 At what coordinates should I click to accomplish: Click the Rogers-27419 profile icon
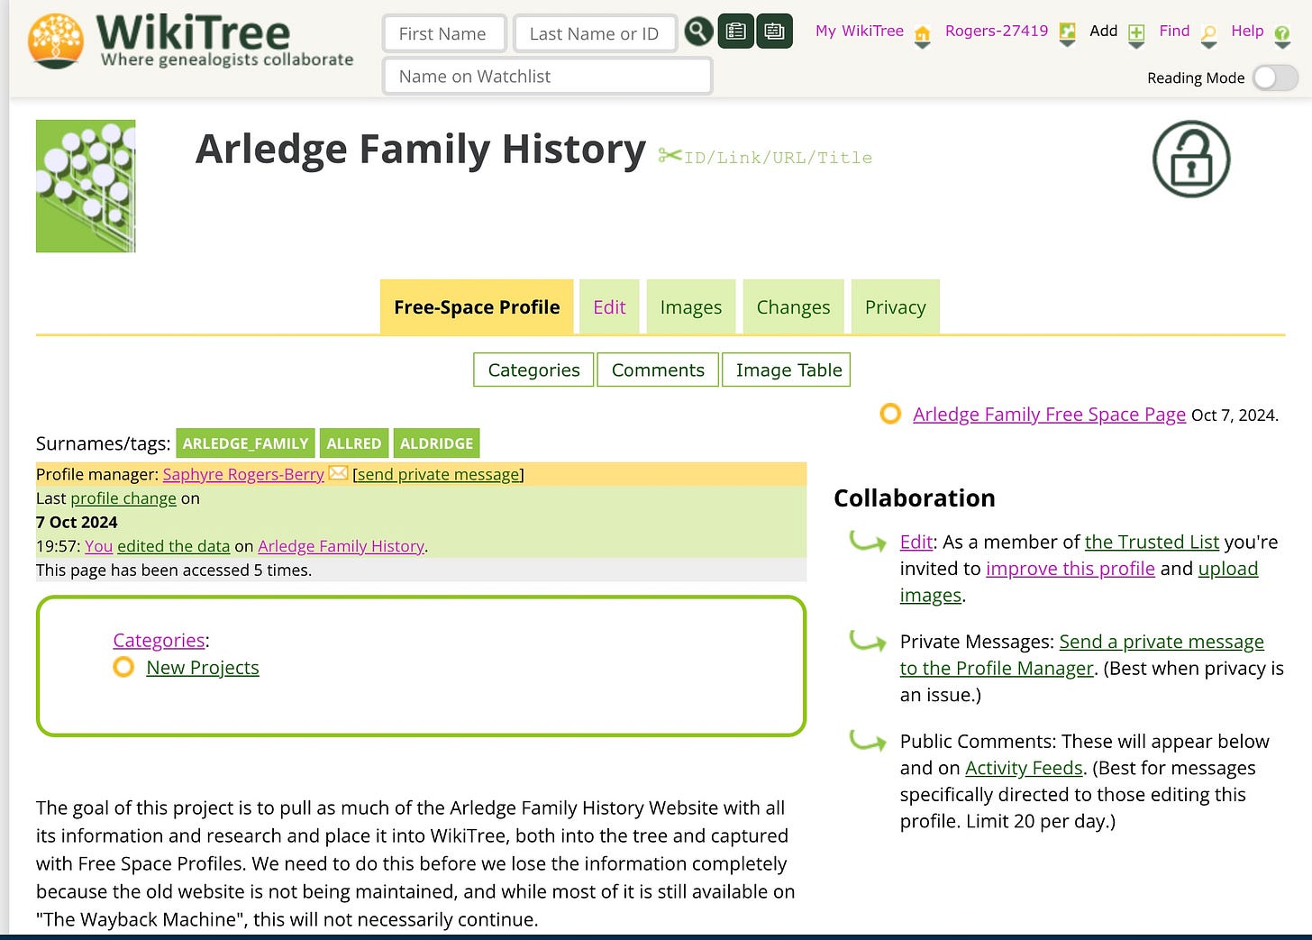[x=1067, y=35]
